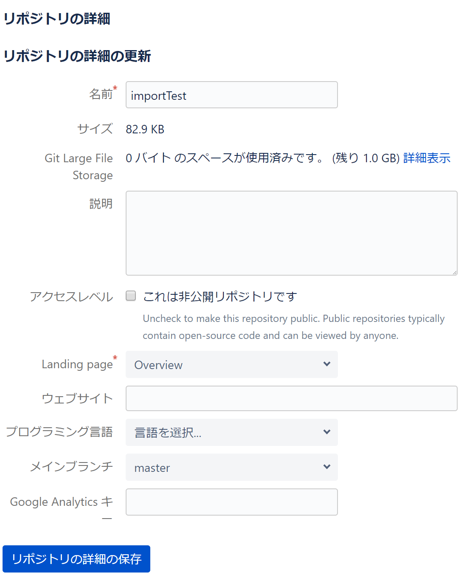Click the ウェブサイト input field
Screen dimensions: 467x581
pyautogui.click(x=291, y=398)
